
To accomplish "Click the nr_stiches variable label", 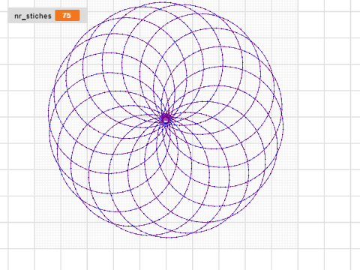I will (x=33, y=16).
